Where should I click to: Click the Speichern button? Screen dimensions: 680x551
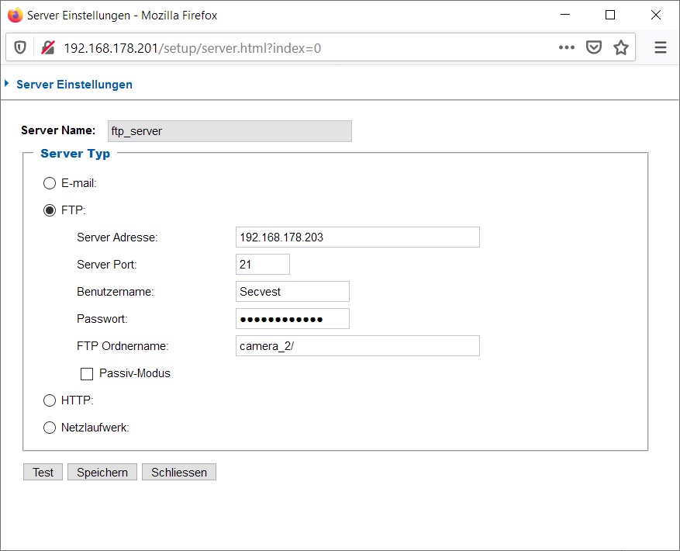tap(102, 472)
